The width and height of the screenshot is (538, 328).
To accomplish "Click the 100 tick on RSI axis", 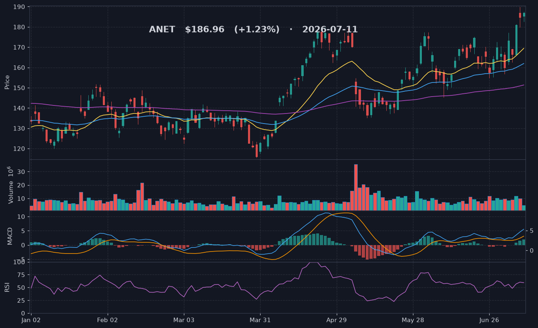I will (19, 262).
